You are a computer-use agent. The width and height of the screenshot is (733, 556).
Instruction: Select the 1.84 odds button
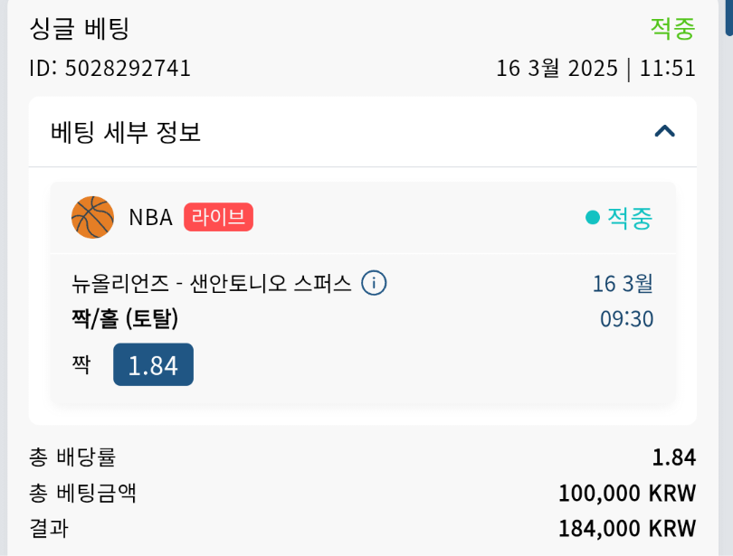tap(153, 364)
